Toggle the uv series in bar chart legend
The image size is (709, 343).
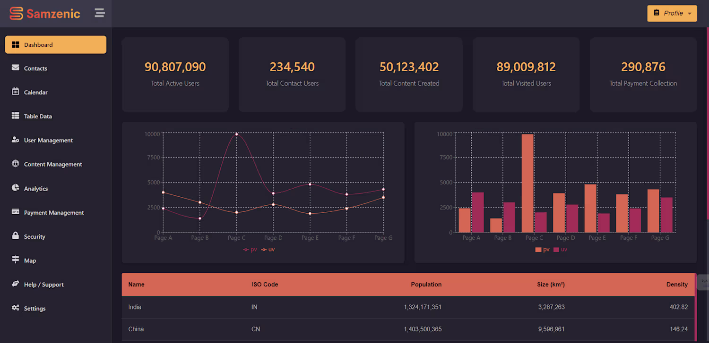pos(560,249)
